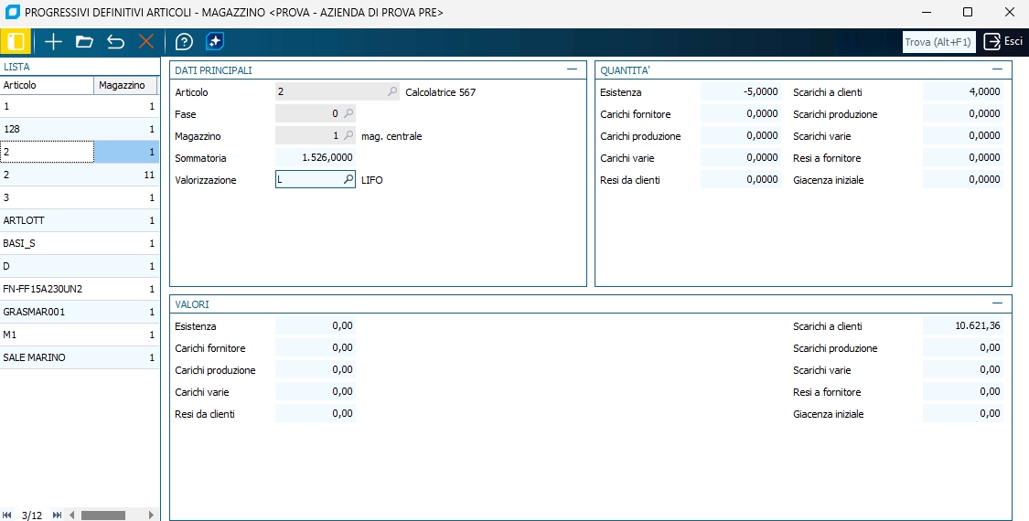
Task: Maximize the window
Action: click(x=968, y=12)
